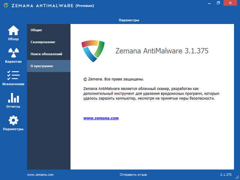Select the О программе section
The image size is (240, 180).
coord(42,66)
